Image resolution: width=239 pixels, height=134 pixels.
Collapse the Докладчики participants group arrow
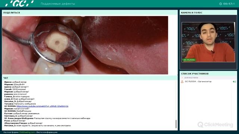pyautogui.click(x=182, y=78)
